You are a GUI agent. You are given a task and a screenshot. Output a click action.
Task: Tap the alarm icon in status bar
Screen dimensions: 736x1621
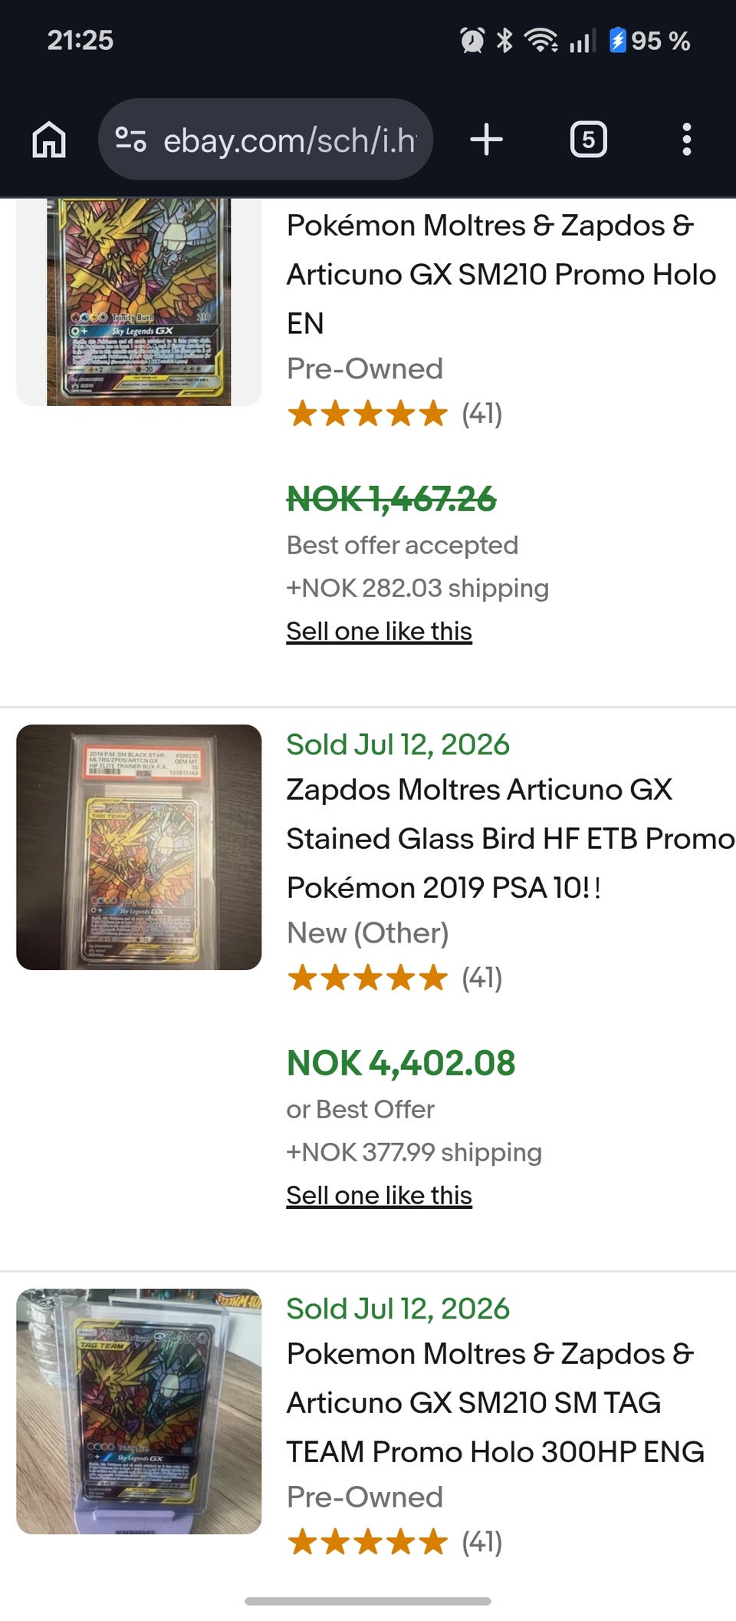[472, 40]
